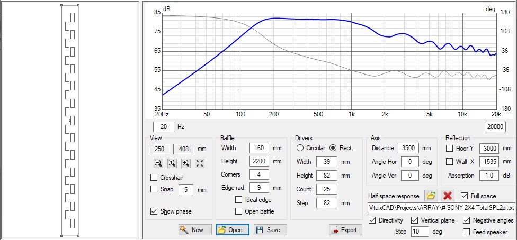Click the minimum frequency 20 Hz field
517x240 pixels.
[x=164, y=127]
